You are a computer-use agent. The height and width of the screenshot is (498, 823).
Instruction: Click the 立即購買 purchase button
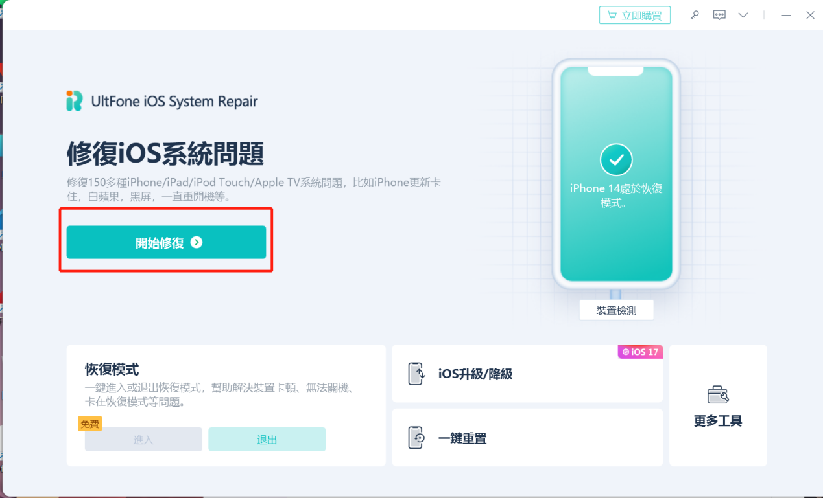pyautogui.click(x=634, y=14)
